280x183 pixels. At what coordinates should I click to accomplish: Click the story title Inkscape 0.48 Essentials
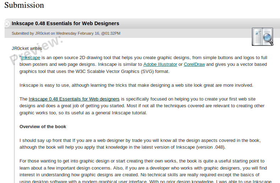[x=65, y=23]
